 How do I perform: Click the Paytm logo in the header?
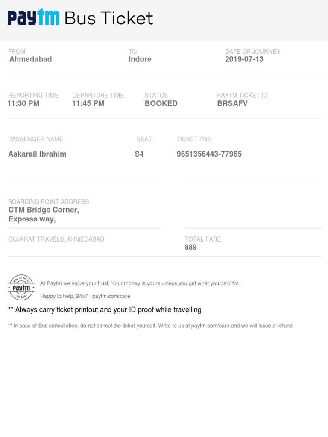33,18
